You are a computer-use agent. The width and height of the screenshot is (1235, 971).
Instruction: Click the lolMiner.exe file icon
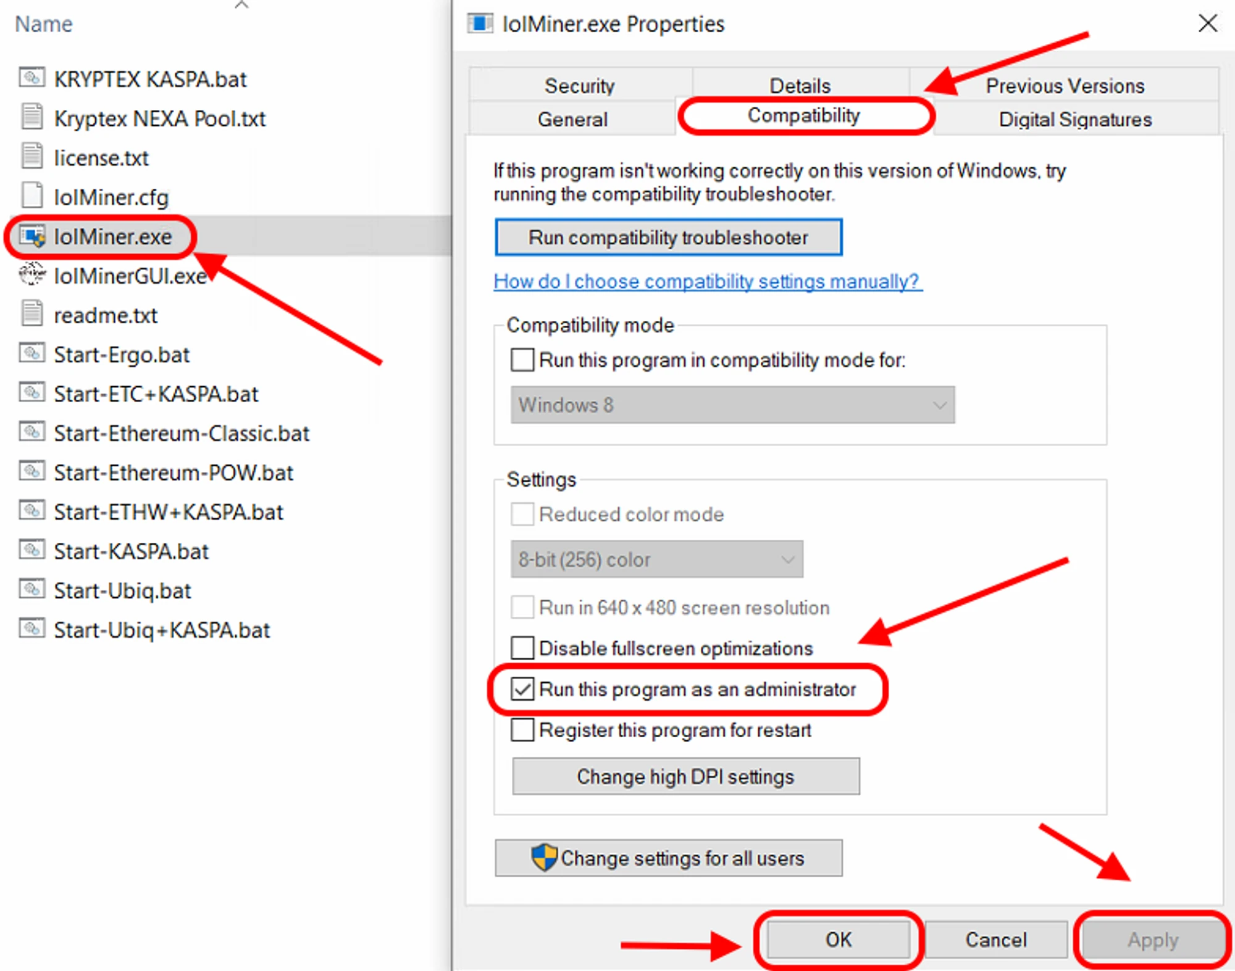click(x=32, y=236)
